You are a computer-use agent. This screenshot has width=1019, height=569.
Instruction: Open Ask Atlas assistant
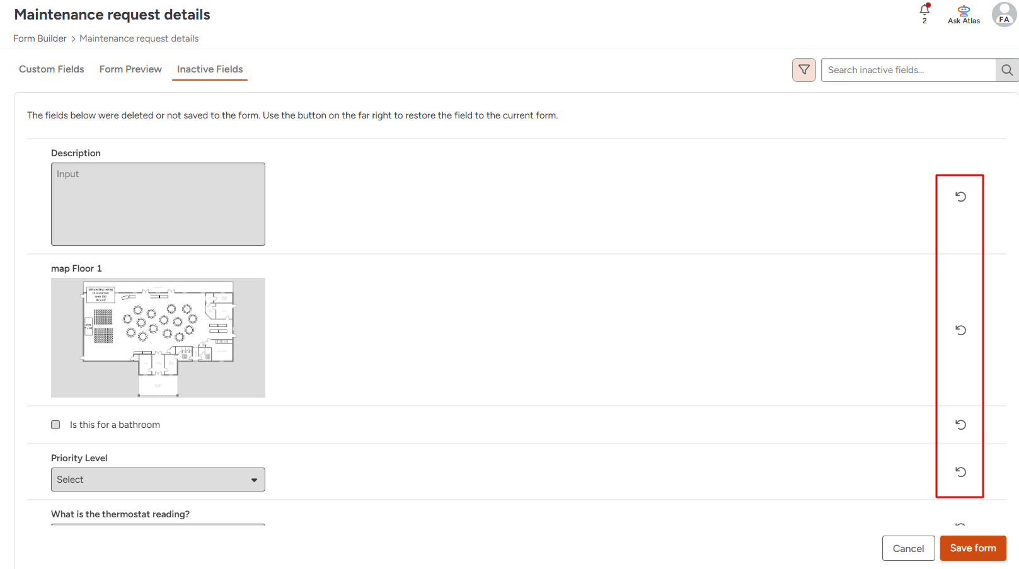[964, 14]
